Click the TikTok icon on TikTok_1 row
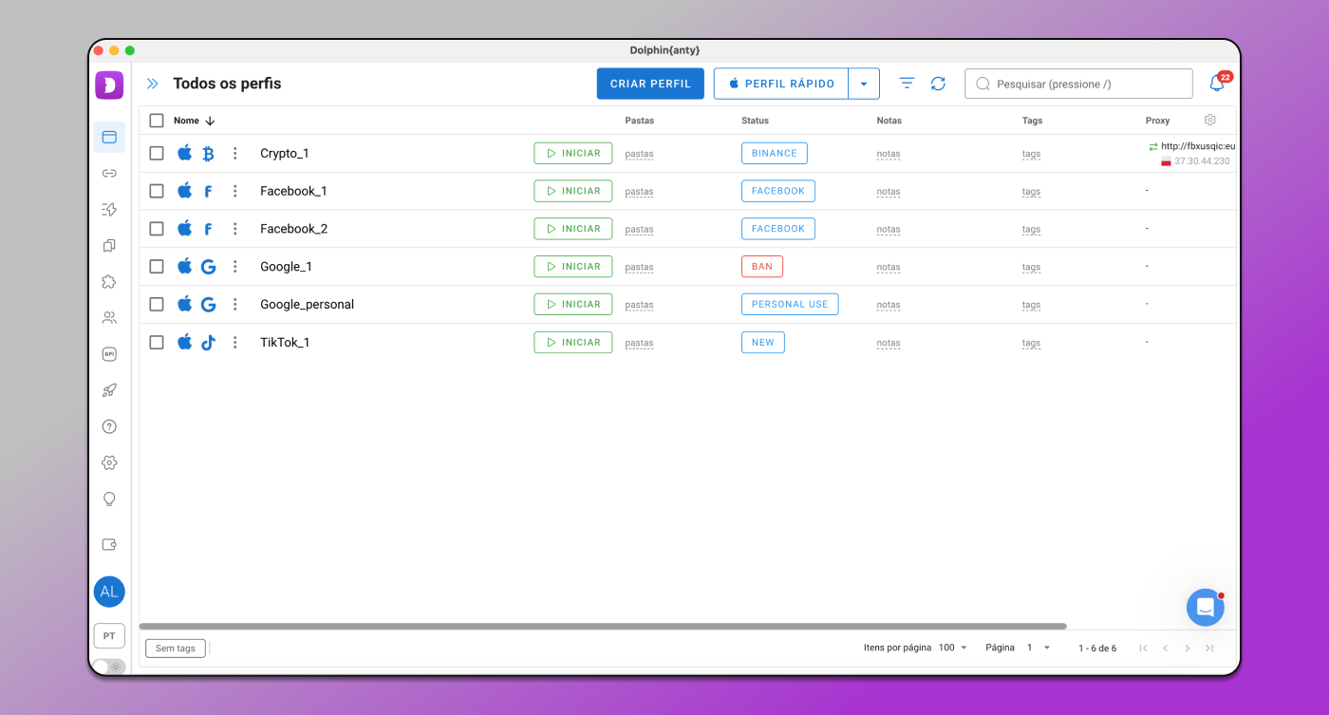1329x715 pixels. click(x=208, y=343)
